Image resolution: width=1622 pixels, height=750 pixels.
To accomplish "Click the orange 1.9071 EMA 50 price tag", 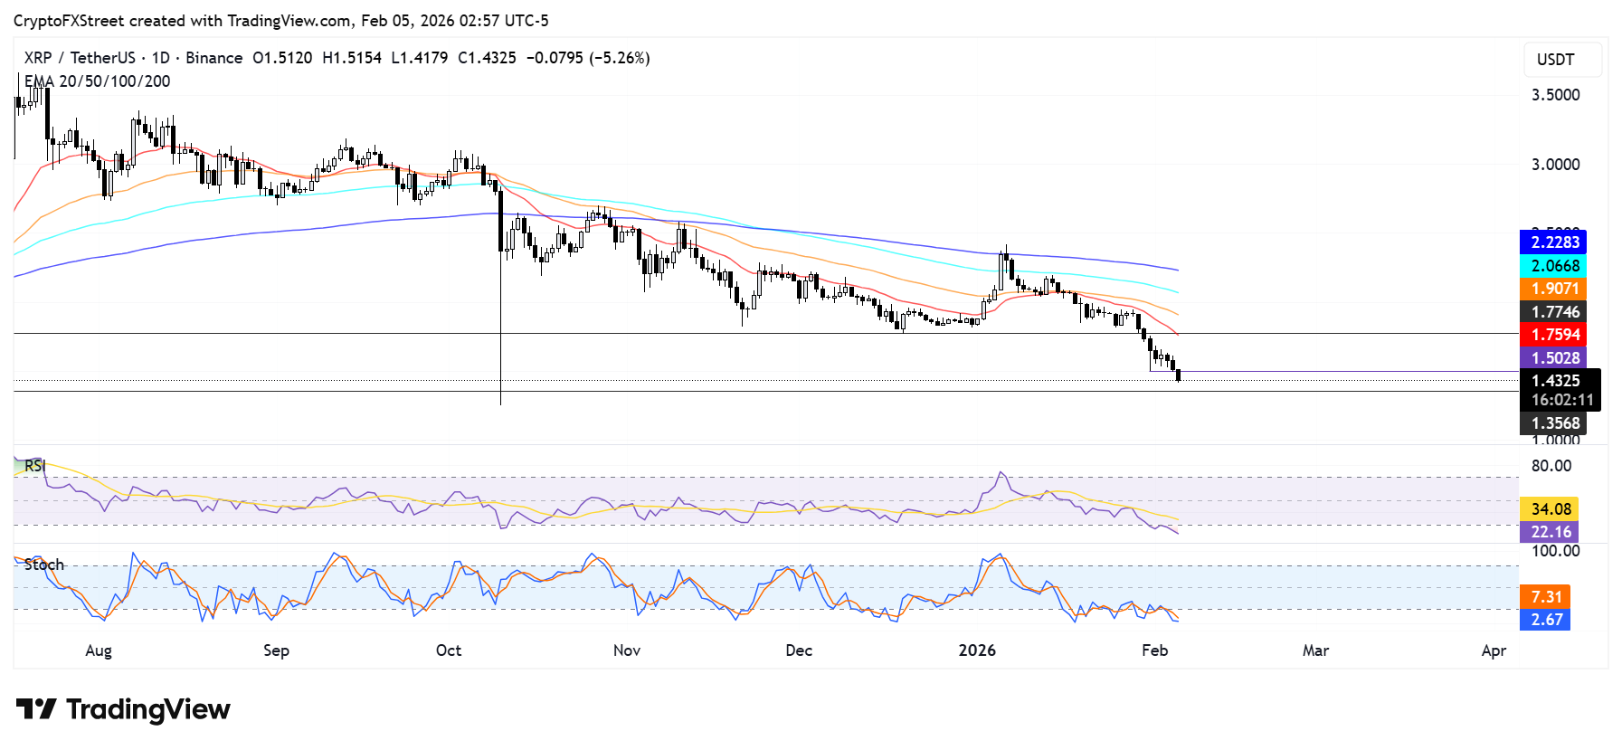I will click(1553, 289).
